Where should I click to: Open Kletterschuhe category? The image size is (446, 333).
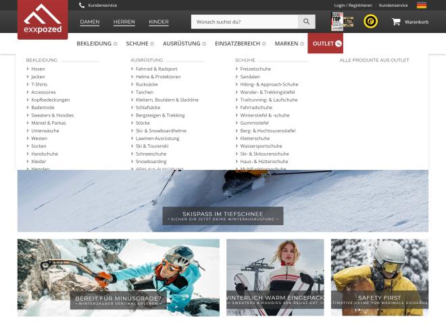click(255, 138)
